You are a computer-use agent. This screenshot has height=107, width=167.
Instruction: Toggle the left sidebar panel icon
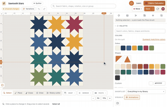pyautogui.click(x=2, y=85)
